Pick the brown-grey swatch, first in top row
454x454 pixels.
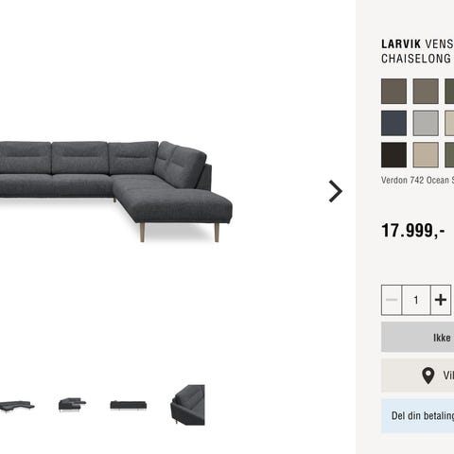coord(393,91)
